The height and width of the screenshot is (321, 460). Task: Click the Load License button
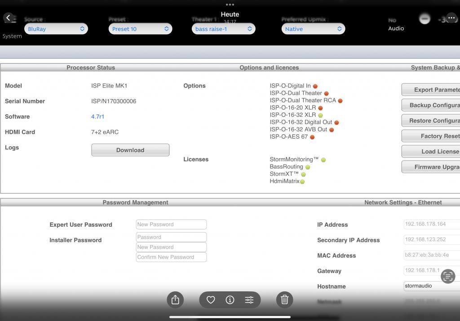tap(431, 151)
